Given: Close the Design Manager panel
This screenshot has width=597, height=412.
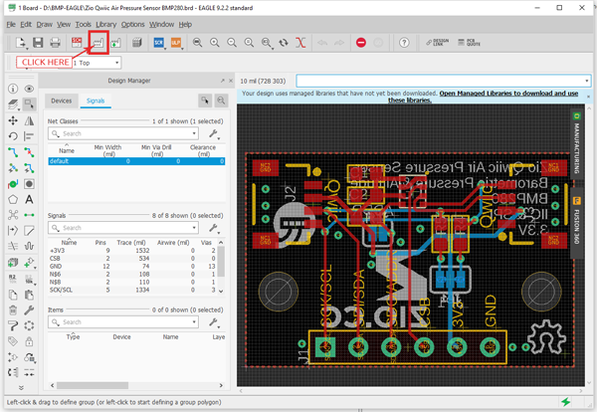Looking at the screenshot, I should [231, 81].
